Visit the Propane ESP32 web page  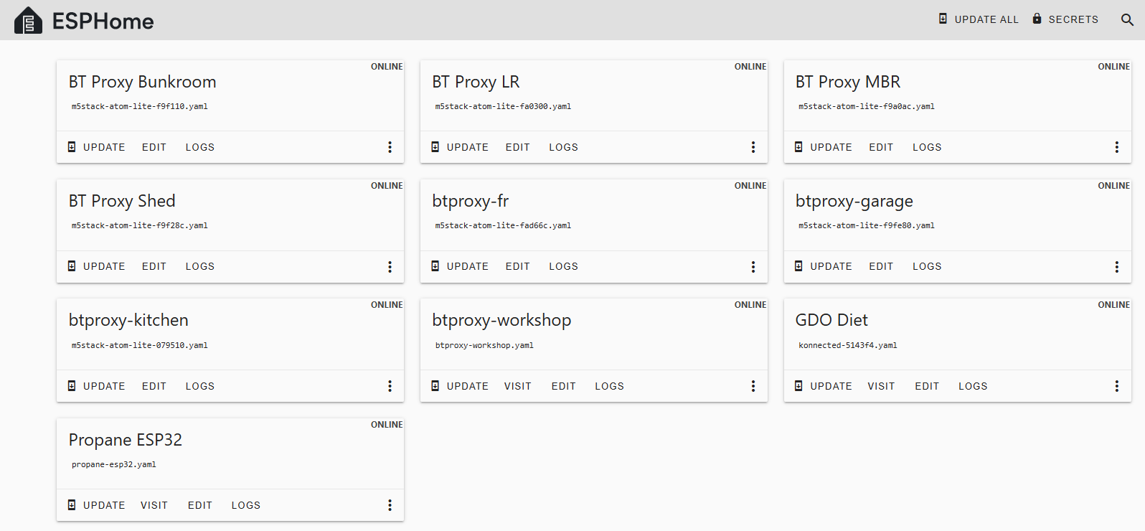pos(154,505)
